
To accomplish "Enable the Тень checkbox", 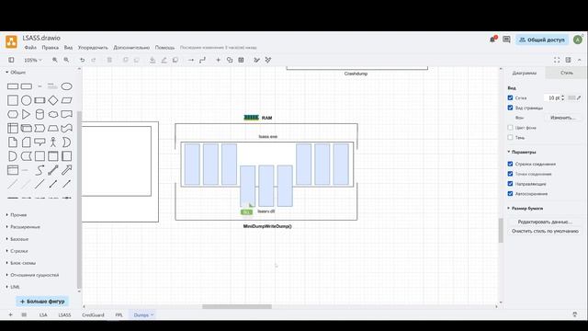I will 510,137.
